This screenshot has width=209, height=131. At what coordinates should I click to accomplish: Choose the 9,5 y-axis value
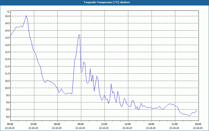(8, 95)
